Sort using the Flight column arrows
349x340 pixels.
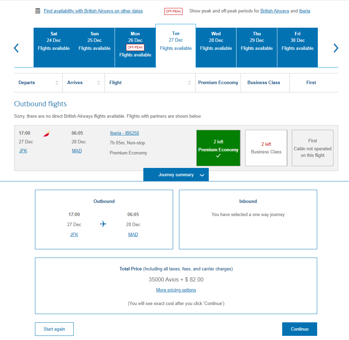pos(189,83)
